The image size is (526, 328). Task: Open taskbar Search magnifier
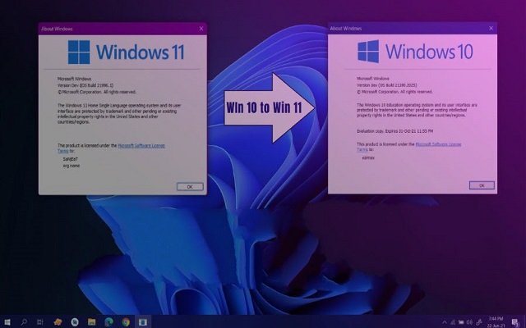pyautogui.click(x=24, y=322)
